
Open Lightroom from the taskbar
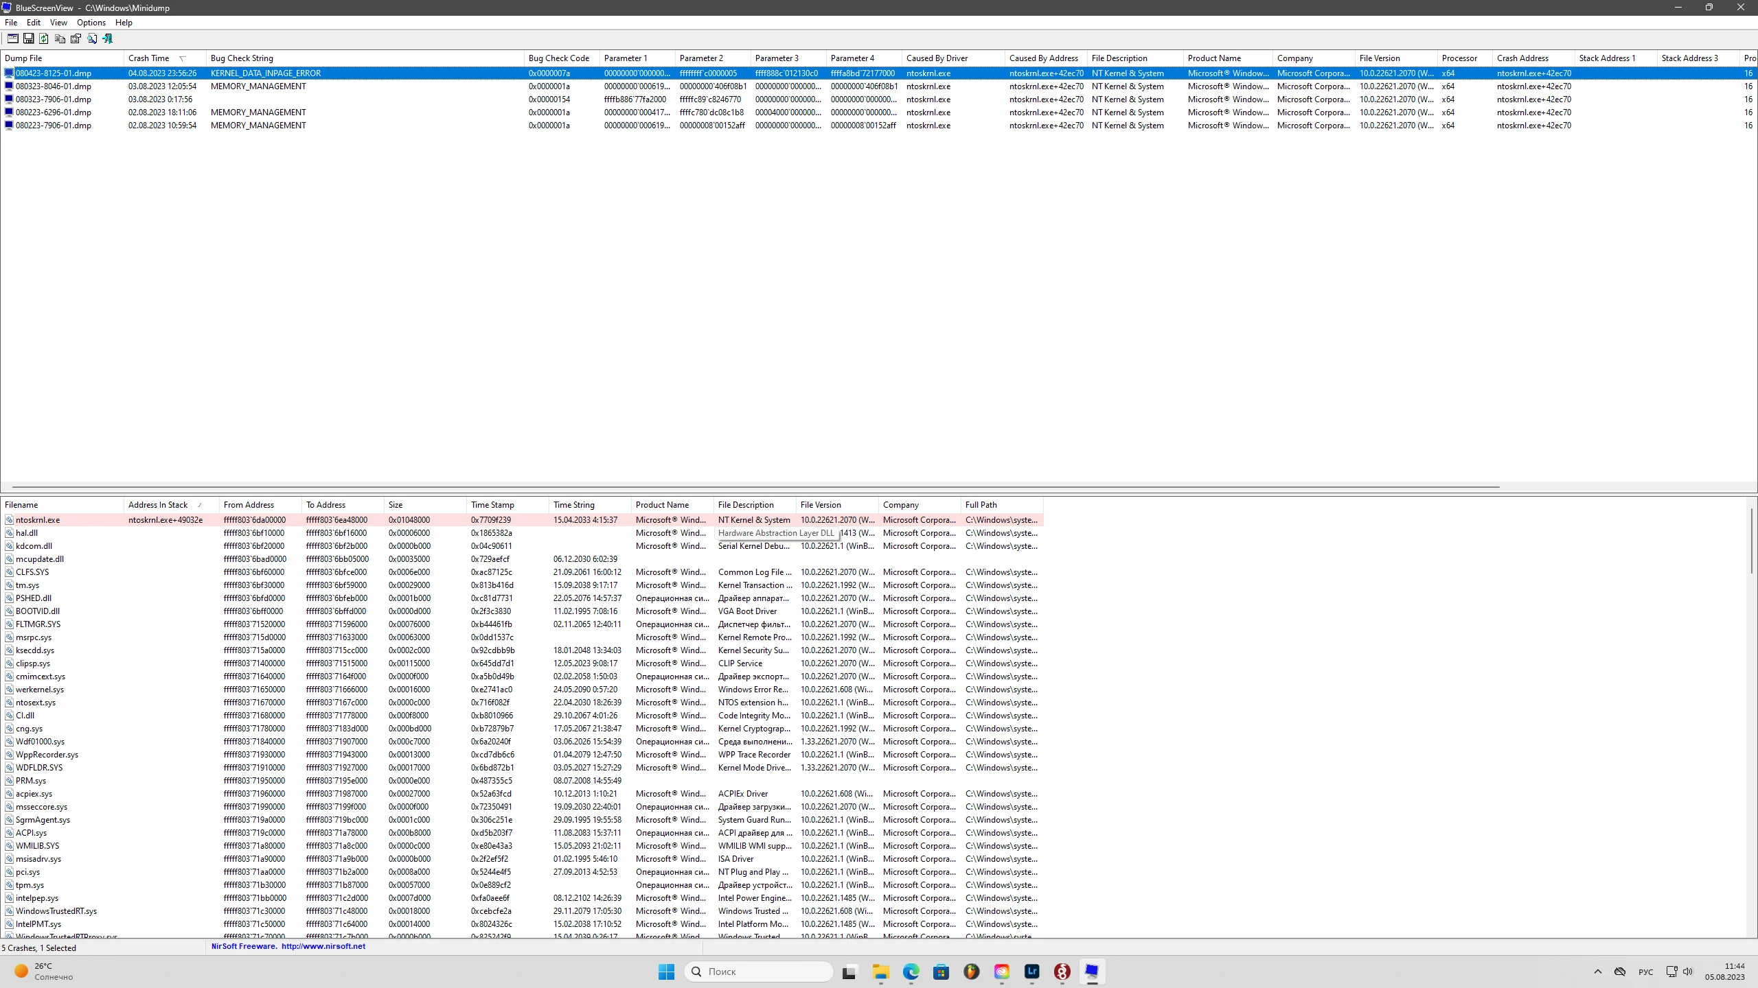pos(1031,972)
